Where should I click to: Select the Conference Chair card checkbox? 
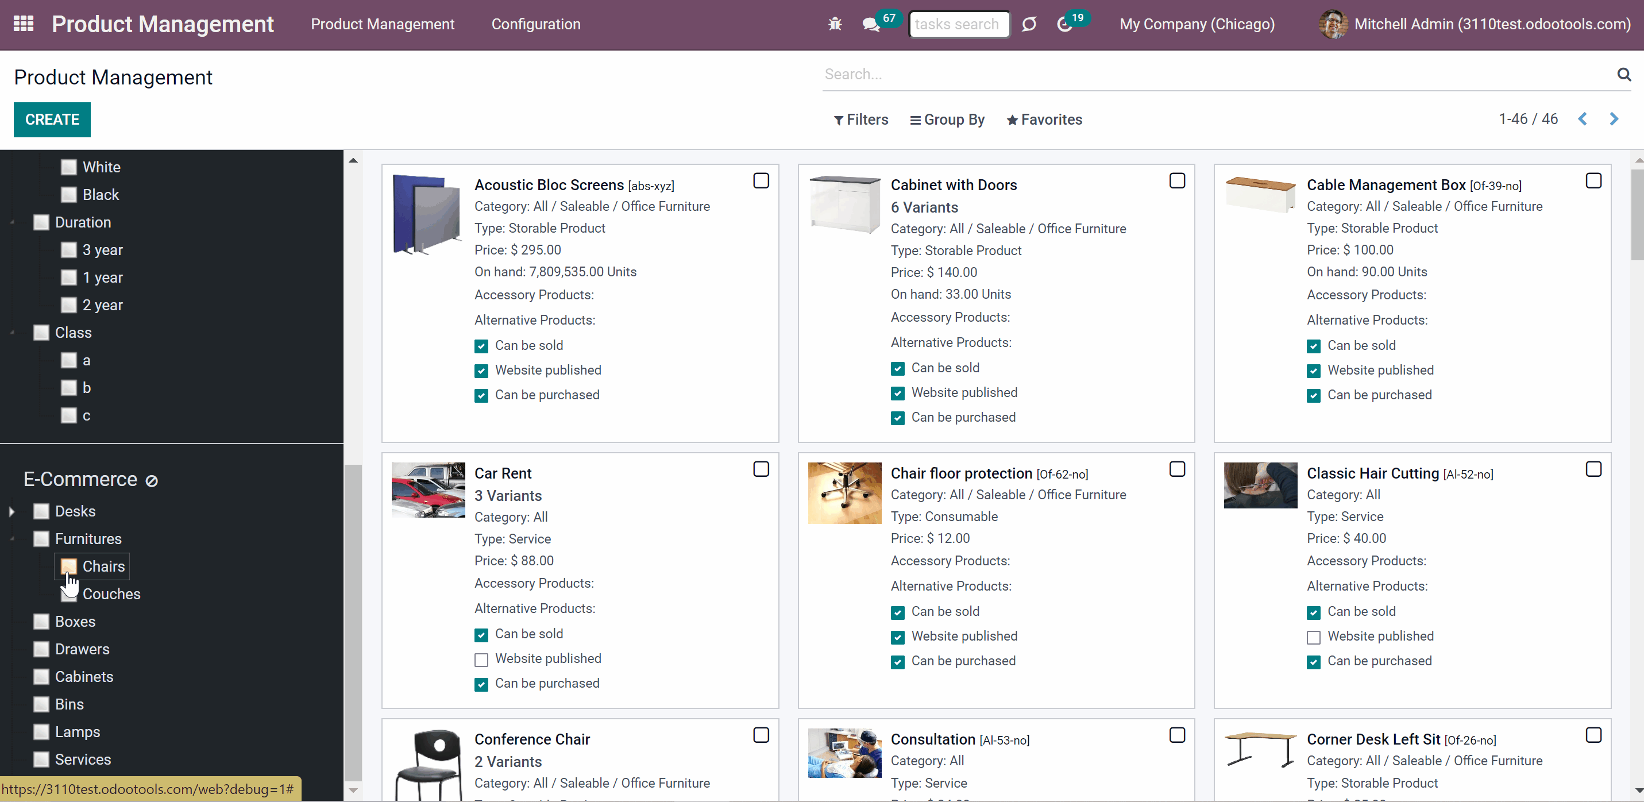pyautogui.click(x=761, y=735)
